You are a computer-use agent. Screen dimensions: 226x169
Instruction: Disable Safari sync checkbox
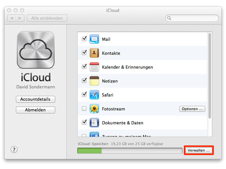pos(84,94)
